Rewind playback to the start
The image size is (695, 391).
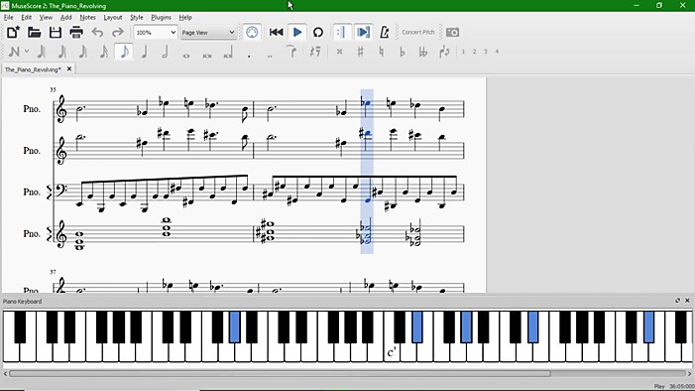pyautogui.click(x=277, y=32)
